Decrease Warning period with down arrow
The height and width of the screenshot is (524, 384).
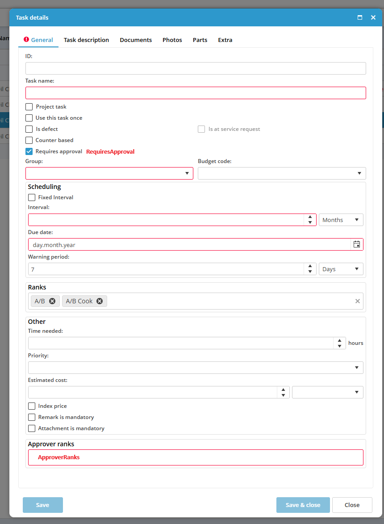tap(310, 272)
